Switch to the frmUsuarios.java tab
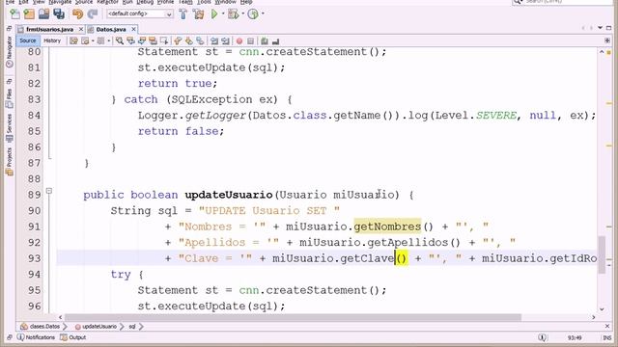618x347 pixels. click(49, 30)
